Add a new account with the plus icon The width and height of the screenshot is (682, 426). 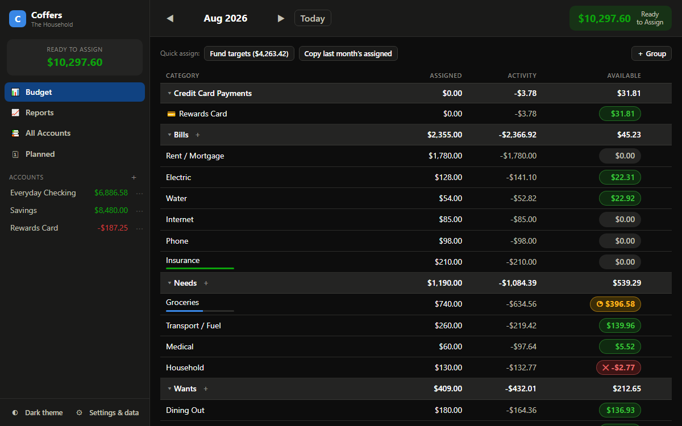coord(134,177)
